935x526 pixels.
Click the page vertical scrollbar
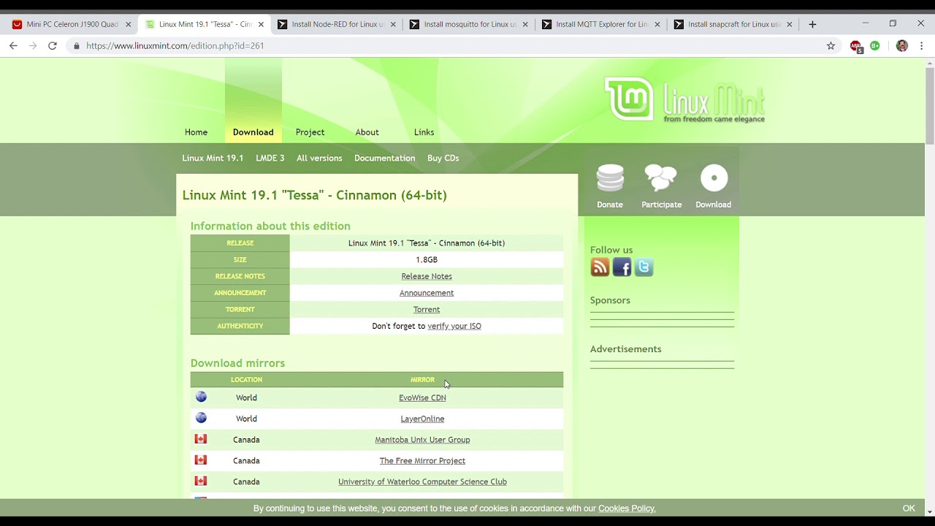click(930, 106)
